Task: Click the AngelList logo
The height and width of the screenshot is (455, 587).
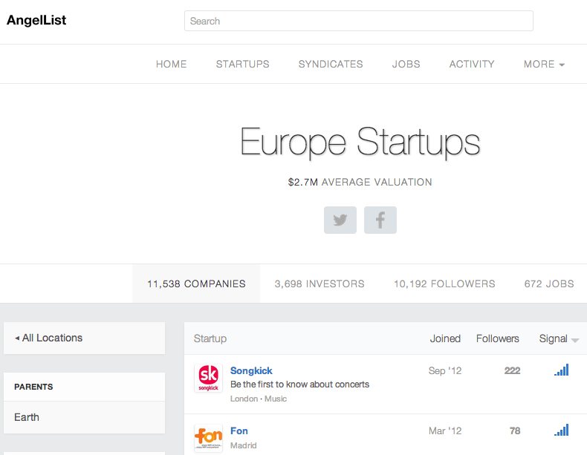Action: (36, 20)
